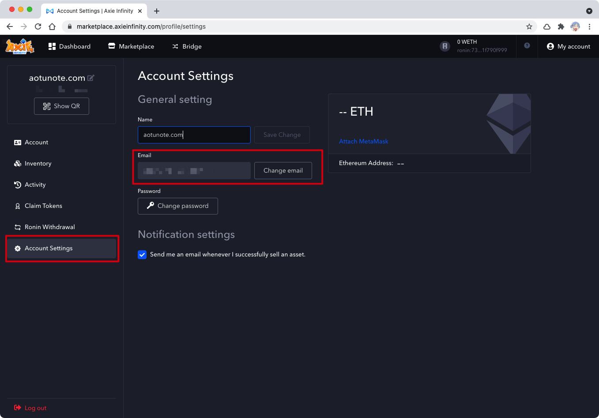
Task: Open Account in sidebar
Action: click(x=61, y=142)
